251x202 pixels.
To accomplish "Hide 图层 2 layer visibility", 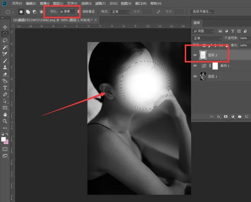I will 195,55.
